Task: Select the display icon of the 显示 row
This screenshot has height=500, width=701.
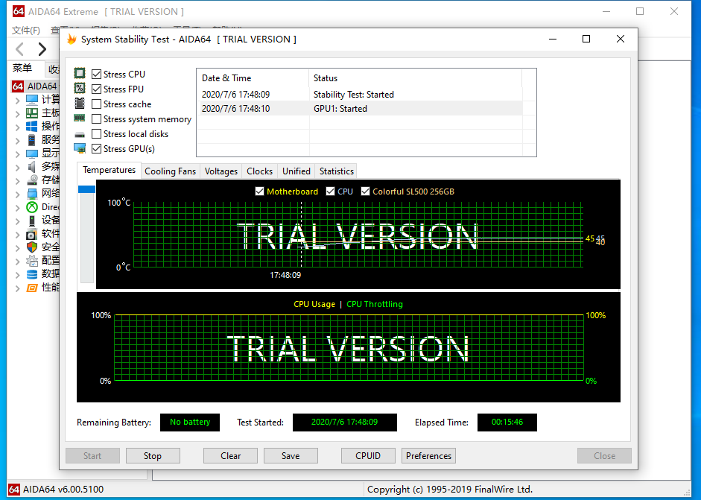Action: 32,154
